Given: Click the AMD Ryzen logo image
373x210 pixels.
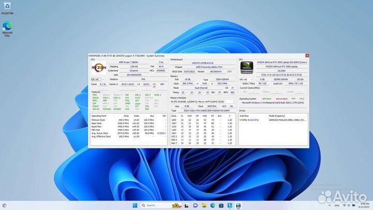Looking at the screenshot, I should pyautogui.click(x=98, y=68).
